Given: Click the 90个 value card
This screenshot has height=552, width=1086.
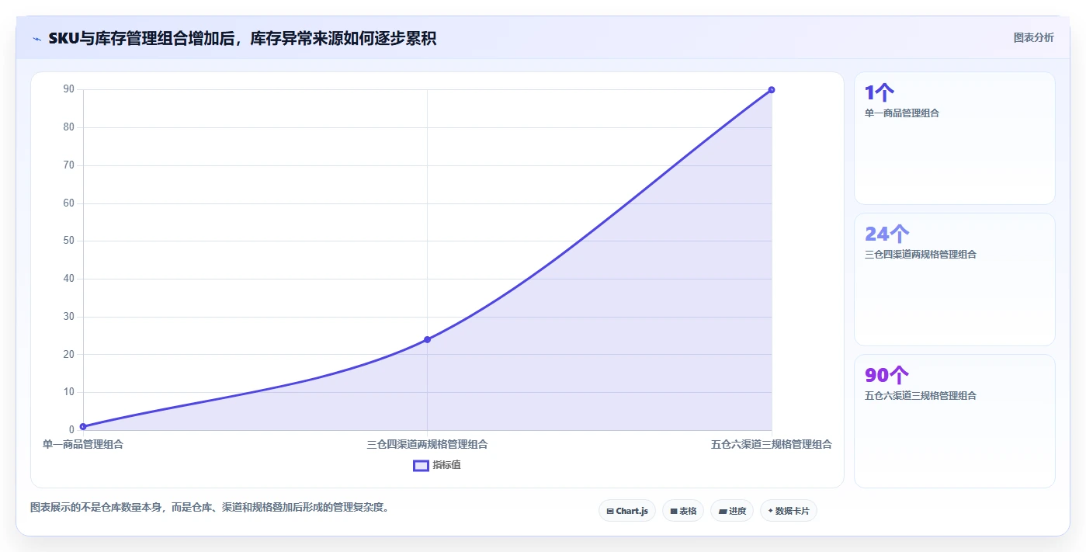Looking at the screenshot, I should [955, 421].
